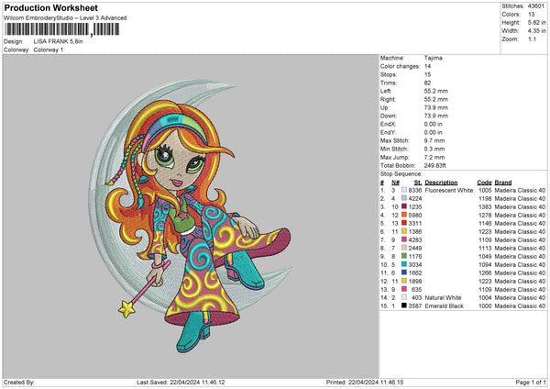Select thread code 1005 in the first row
Screen dimensions: 550x389
pos(485,190)
